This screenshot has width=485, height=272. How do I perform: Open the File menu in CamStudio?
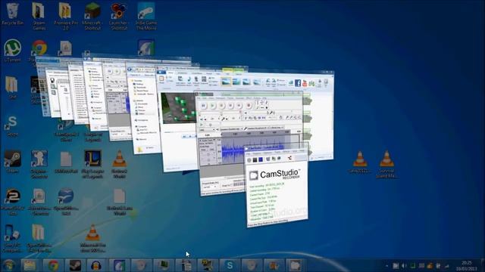coord(249,153)
